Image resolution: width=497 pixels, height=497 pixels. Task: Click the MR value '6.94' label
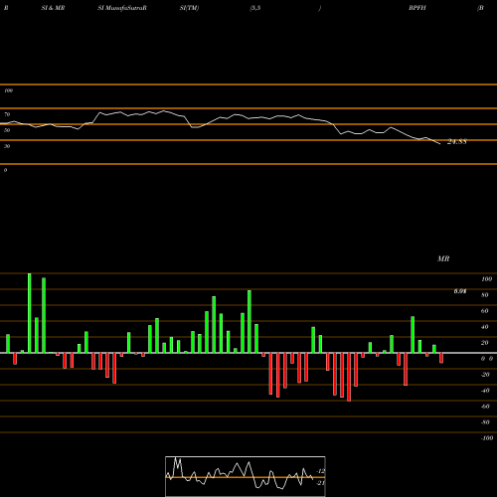click(460, 291)
